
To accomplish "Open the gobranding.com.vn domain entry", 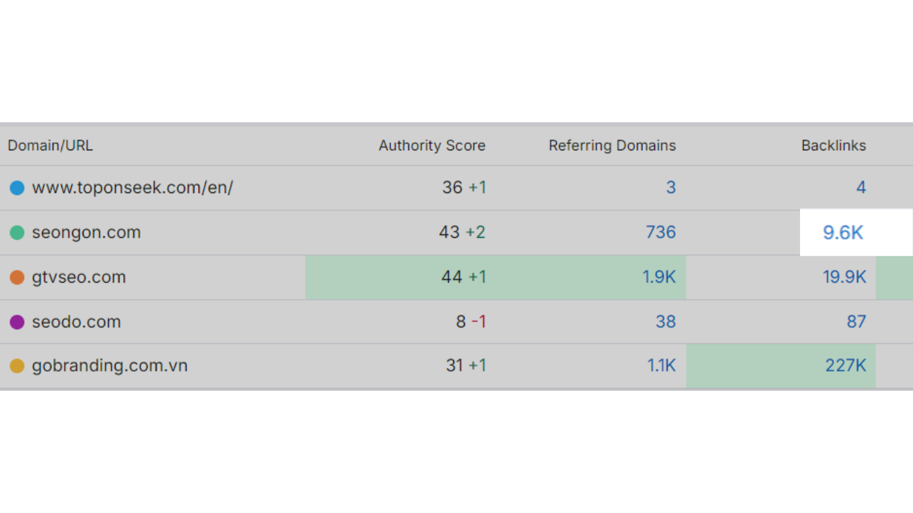I will (x=110, y=366).
